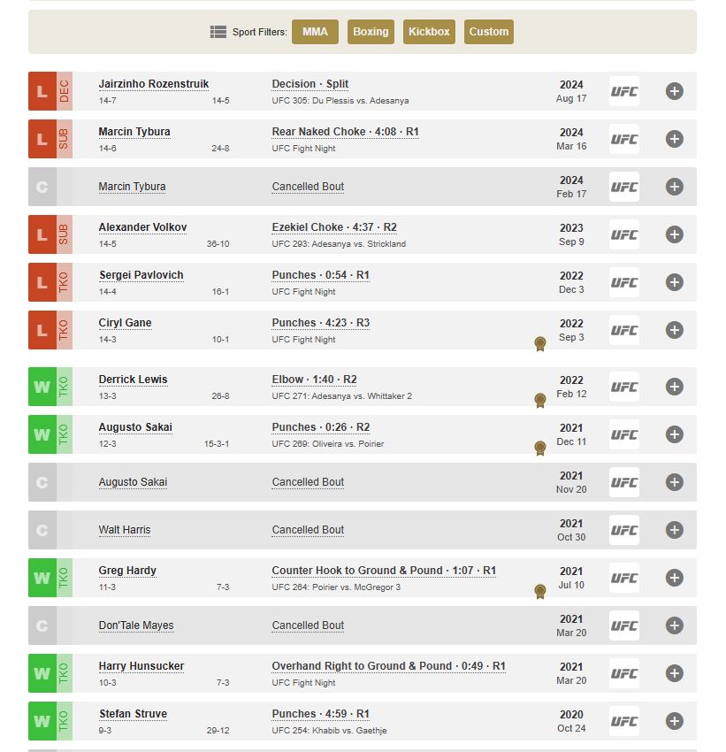Click the green W win badge on Derrick Lewis row
This screenshot has height=752, width=726.
(x=42, y=387)
